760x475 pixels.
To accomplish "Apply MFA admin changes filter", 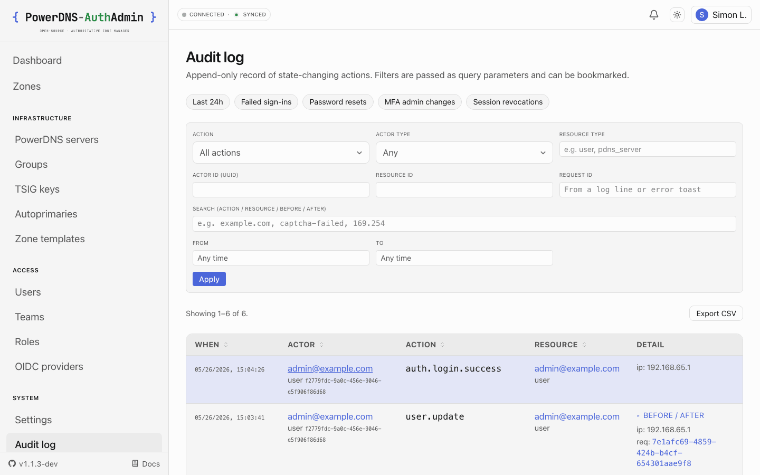I will tap(420, 102).
